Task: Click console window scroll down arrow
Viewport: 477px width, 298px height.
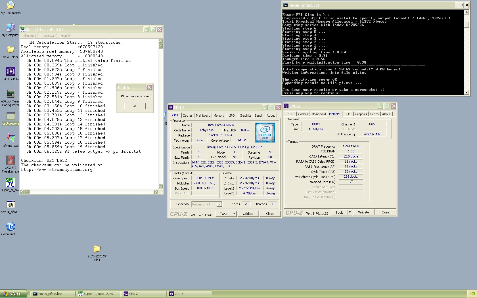Action: point(466,92)
